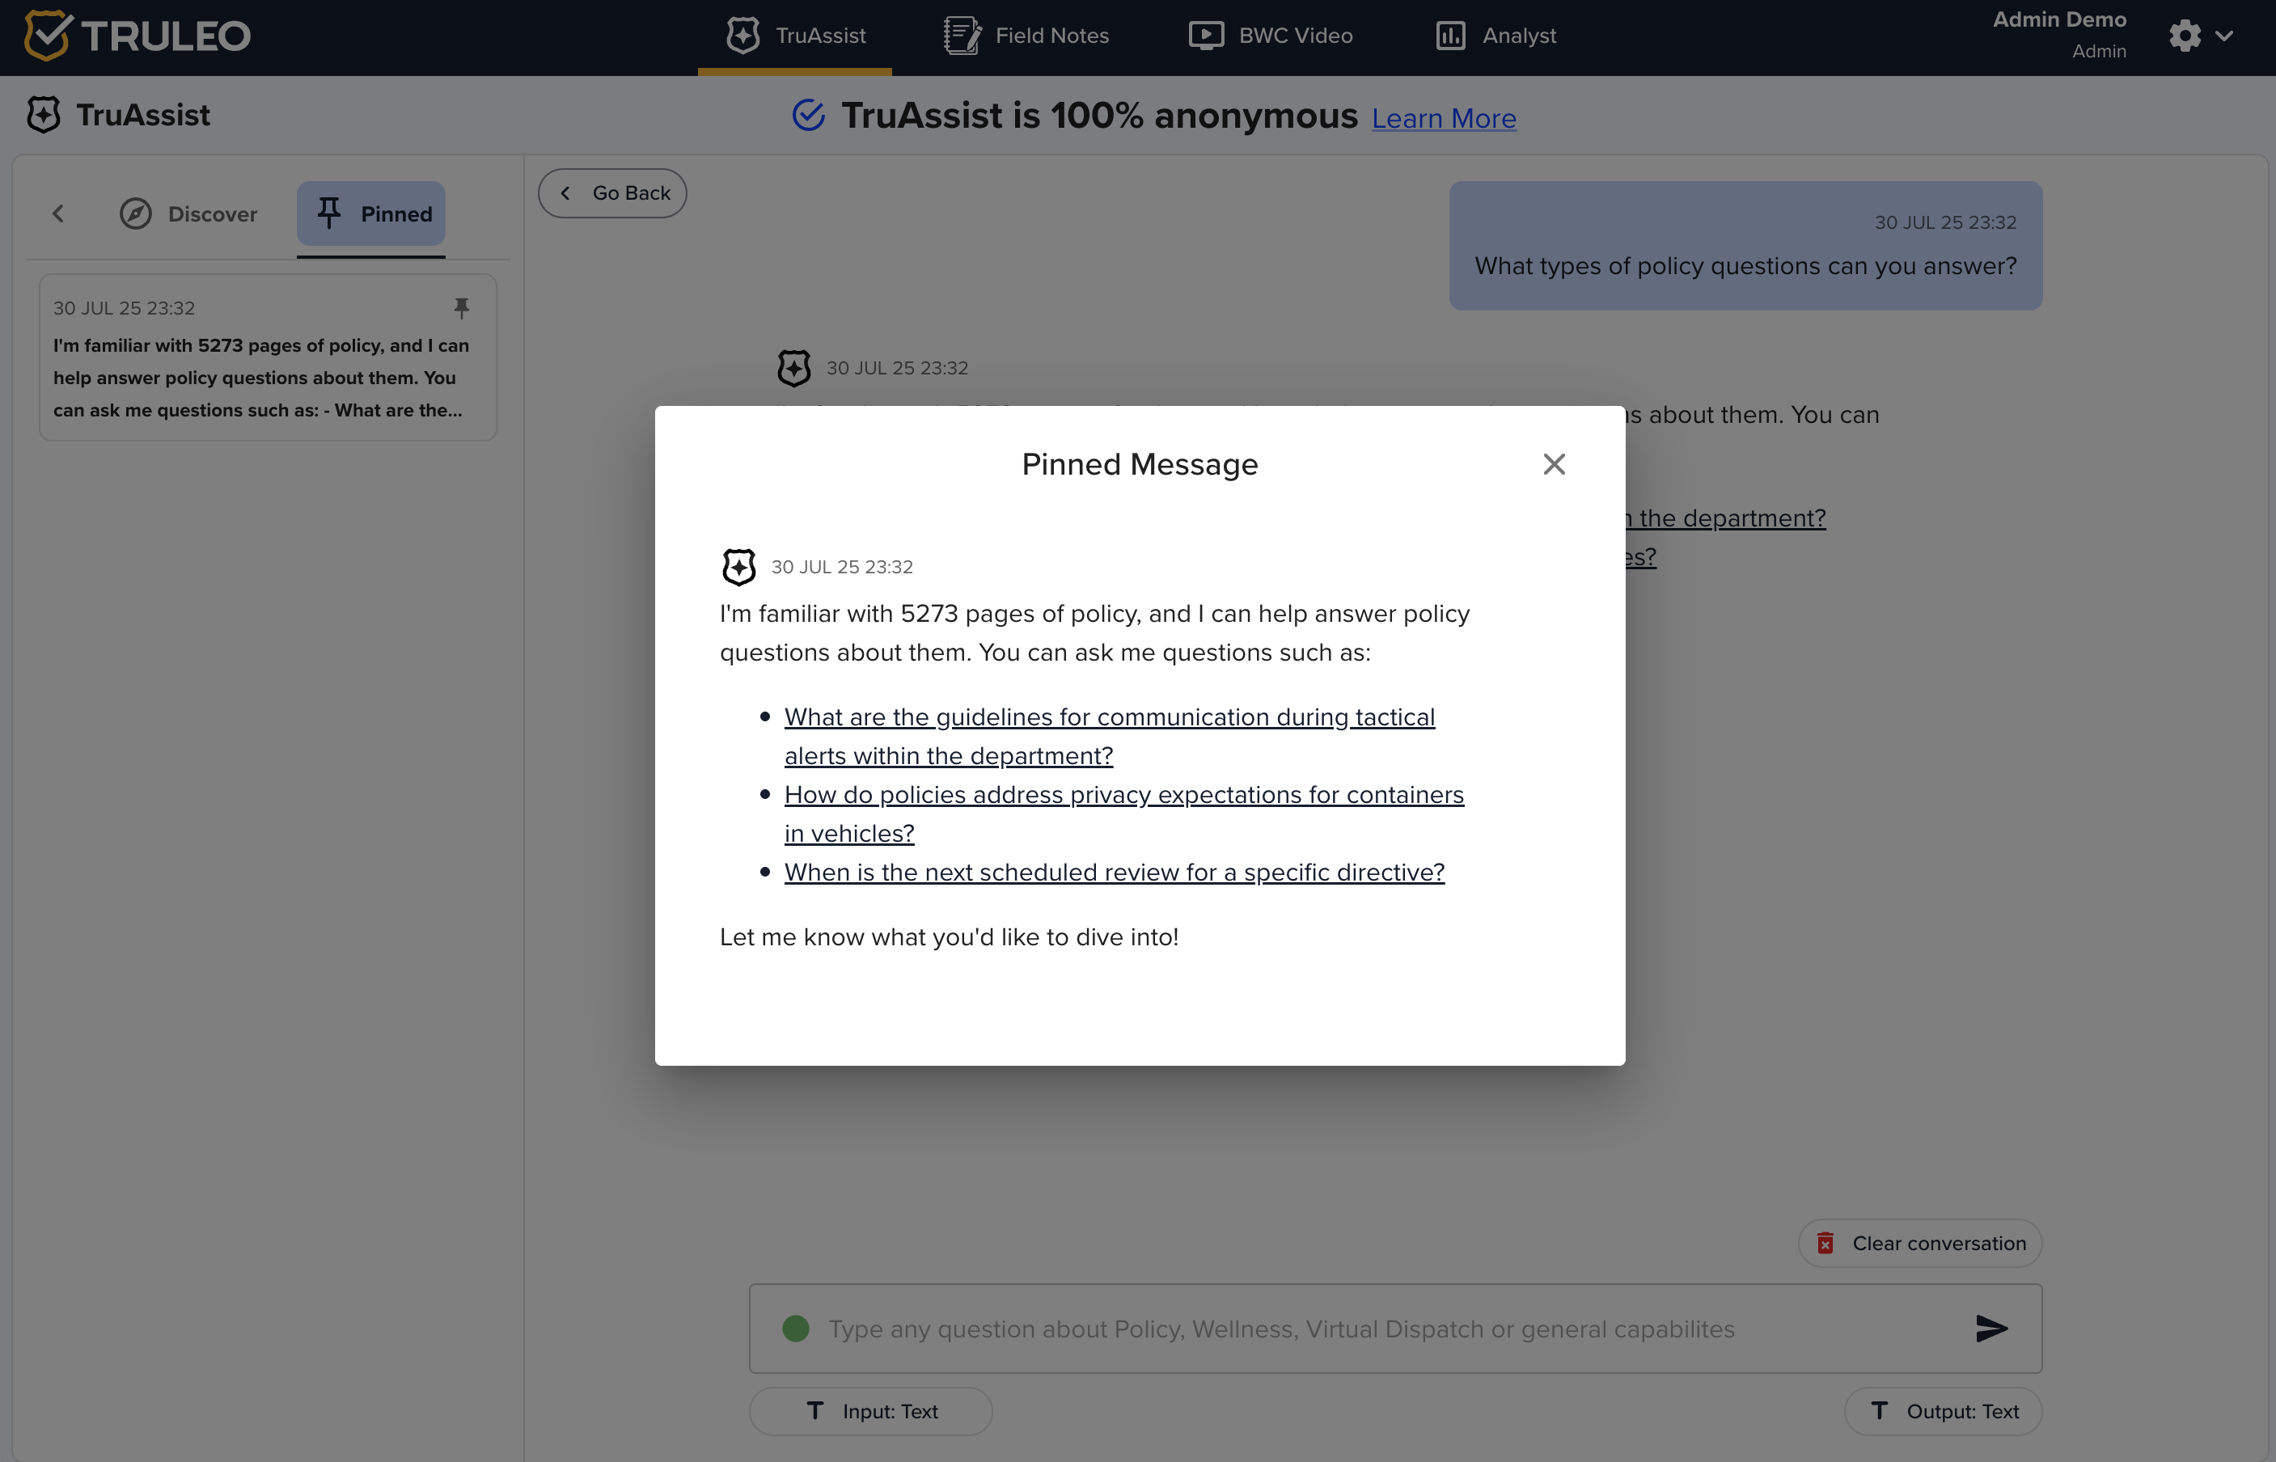The image size is (2276, 1462).
Task: Click the T icon on the Input button
Action: point(814,1411)
